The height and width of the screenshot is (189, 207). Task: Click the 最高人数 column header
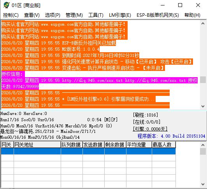tap(164, 145)
